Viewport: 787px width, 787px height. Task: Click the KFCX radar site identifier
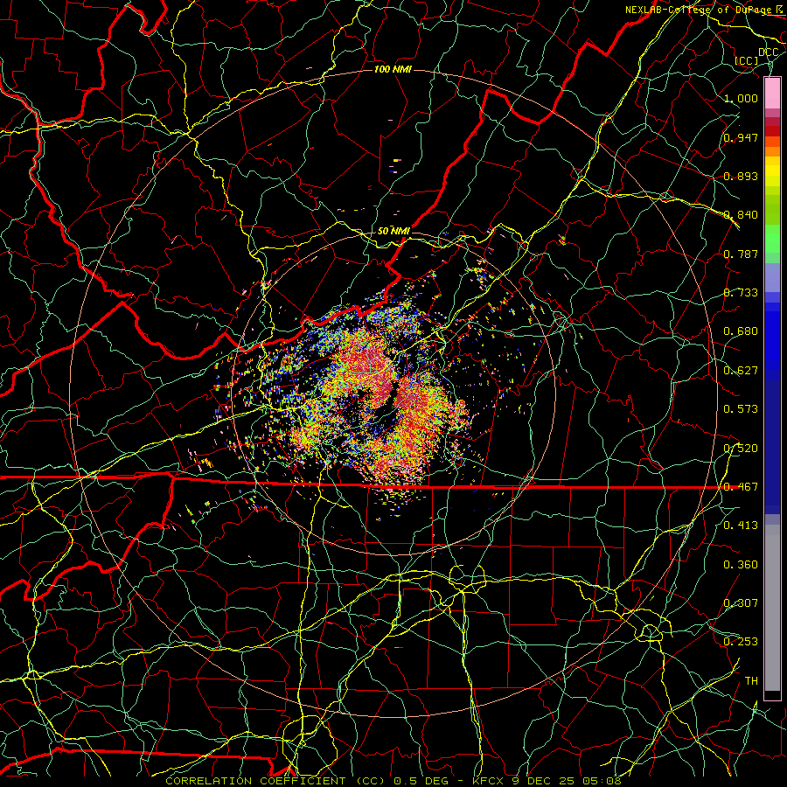point(490,781)
